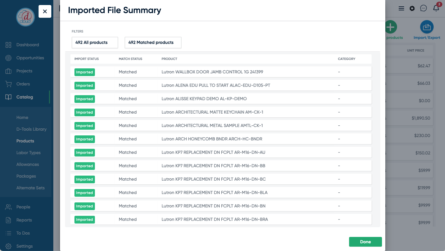Viewport: 445px width, 251px height.
Task: Open Allowances submenu item
Action: [27, 165]
